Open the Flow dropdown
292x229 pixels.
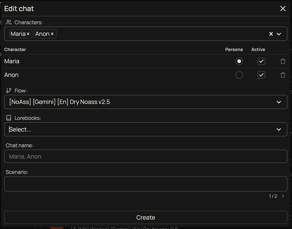(x=279, y=102)
